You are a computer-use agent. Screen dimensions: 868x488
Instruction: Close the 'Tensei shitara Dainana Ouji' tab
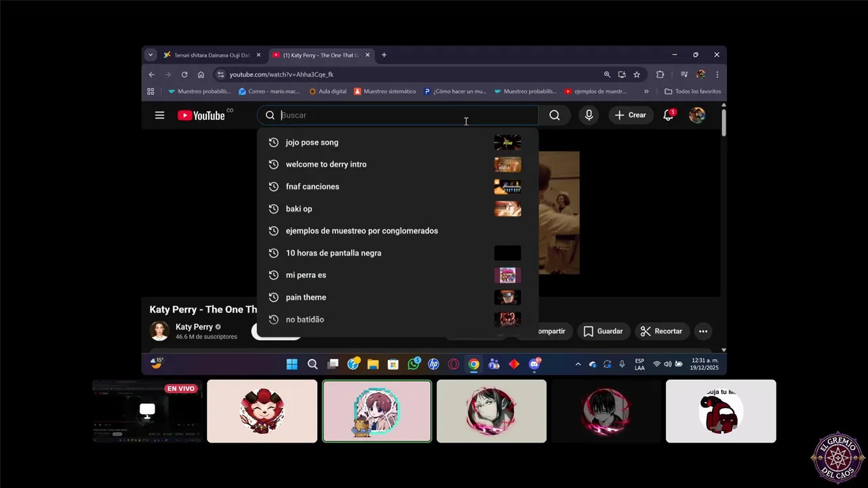(x=258, y=55)
